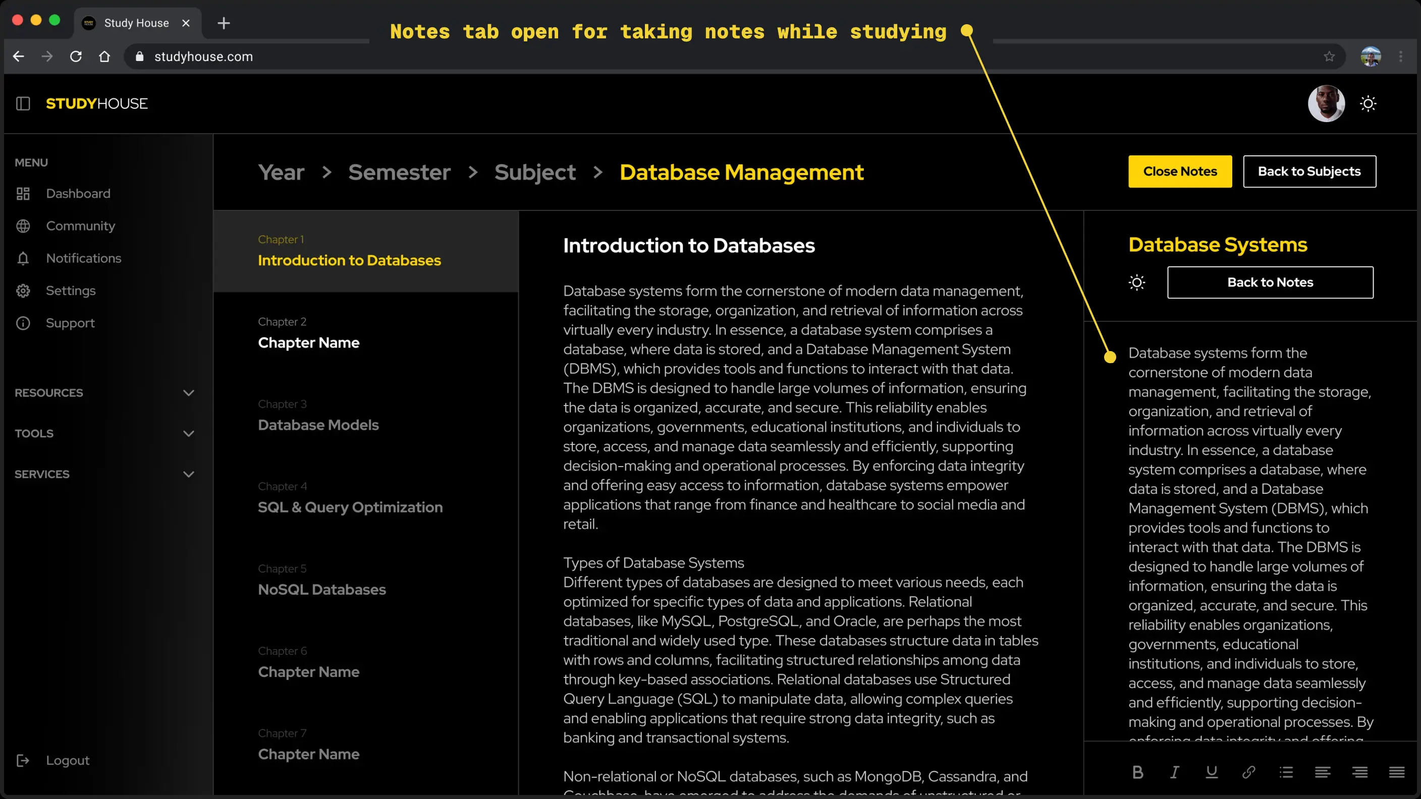Select Chapter 1 Introduction to Databases
1421x799 pixels.
coord(366,251)
